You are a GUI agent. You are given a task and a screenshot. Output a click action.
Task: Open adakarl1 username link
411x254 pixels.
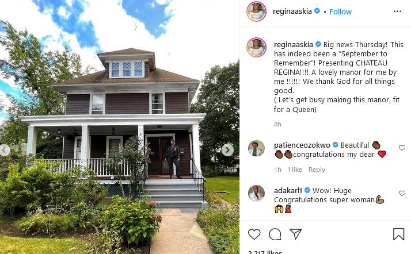click(x=288, y=190)
